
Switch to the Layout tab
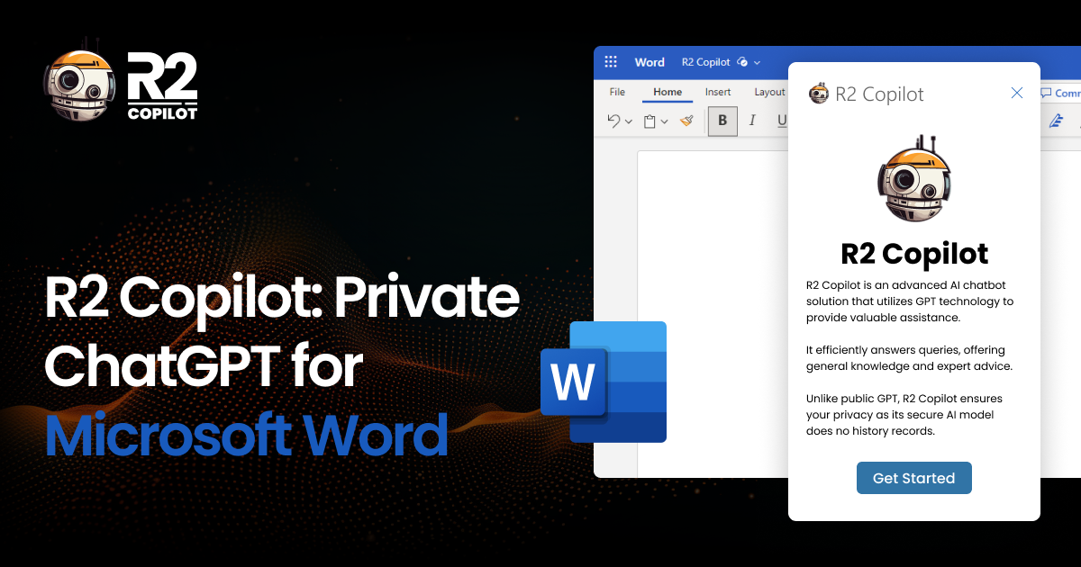click(x=769, y=92)
